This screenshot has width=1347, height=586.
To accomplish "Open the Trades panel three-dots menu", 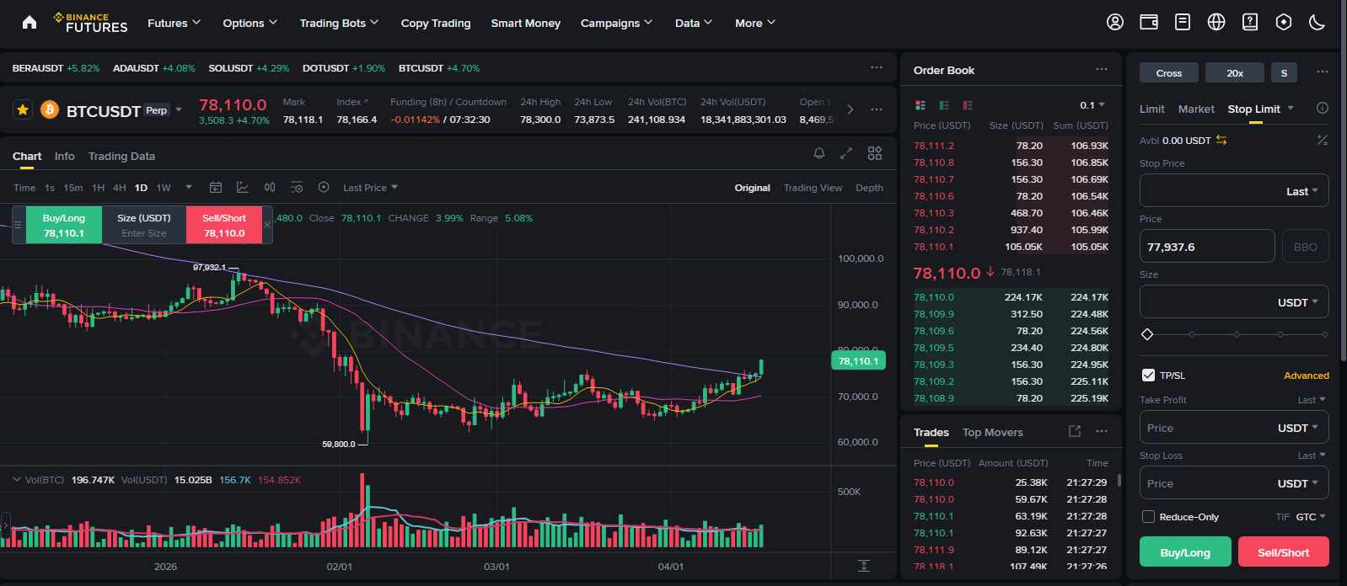I will (1102, 431).
